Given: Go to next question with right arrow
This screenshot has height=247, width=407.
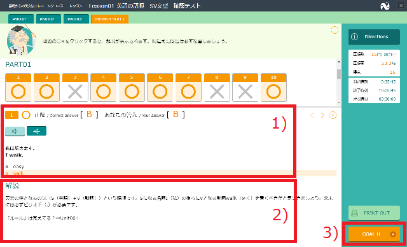Looking at the screenshot, I should pyautogui.click(x=322, y=115).
